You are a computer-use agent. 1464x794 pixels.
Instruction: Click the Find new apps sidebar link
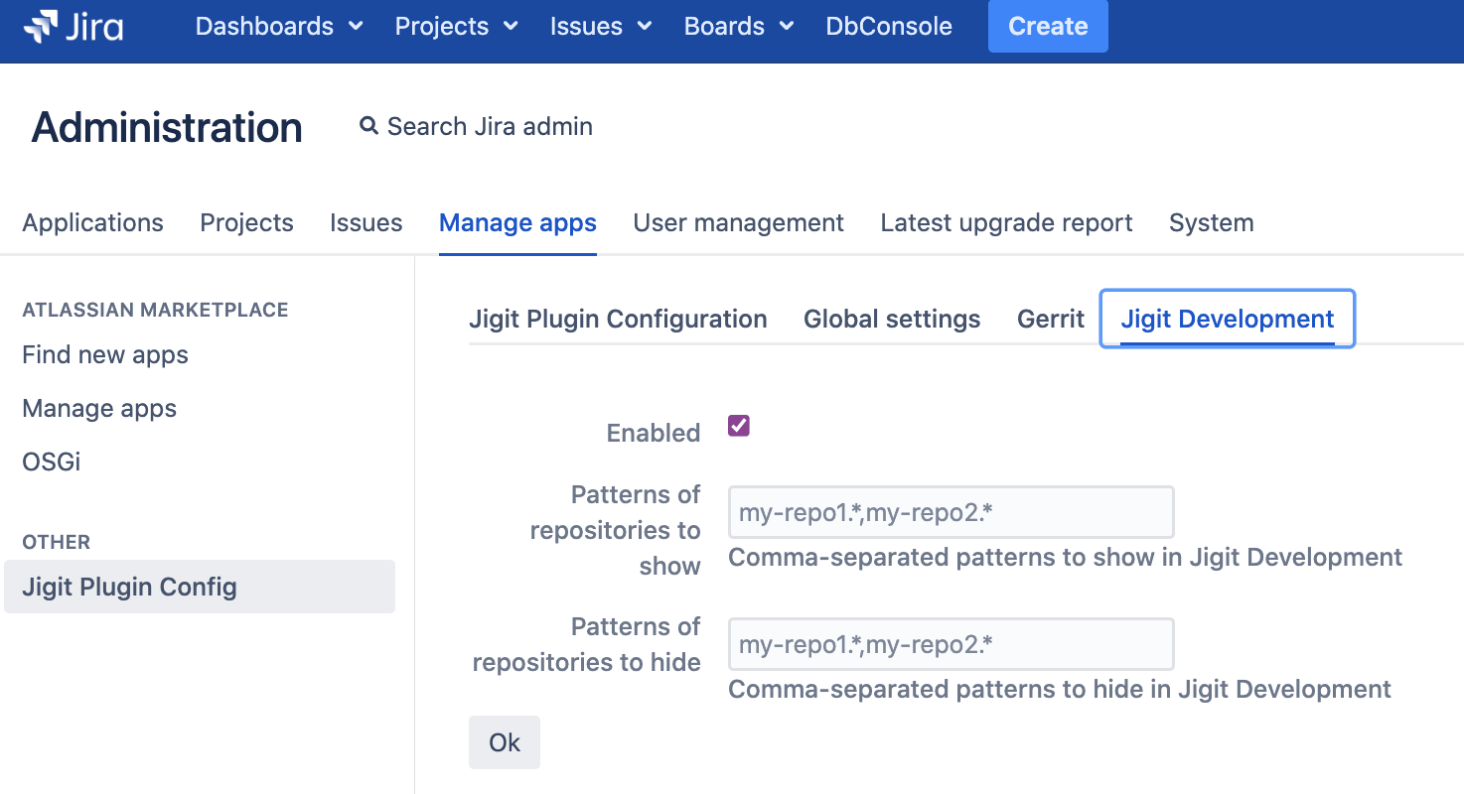104,354
